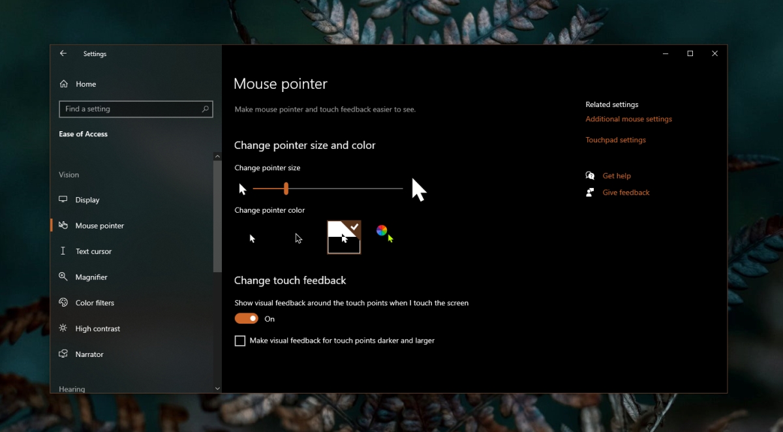The width and height of the screenshot is (783, 432).
Task: Click the sidebar vertical scrollbar thumb
Action: coord(217,216)
